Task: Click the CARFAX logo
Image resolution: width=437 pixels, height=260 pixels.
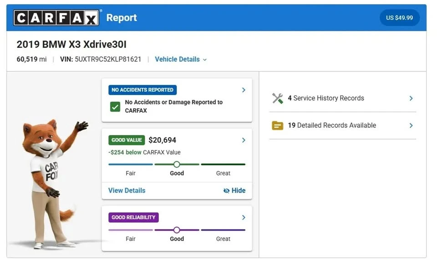Action: click(56, 18)
